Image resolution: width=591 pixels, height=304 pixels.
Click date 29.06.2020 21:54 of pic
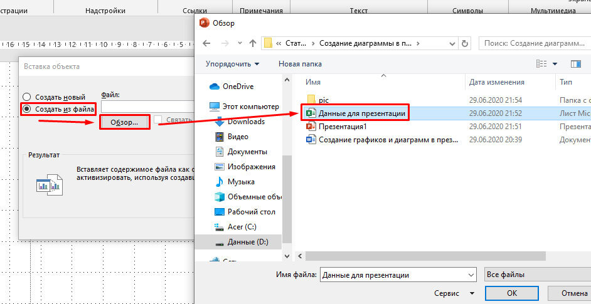[x=495, y=100]
